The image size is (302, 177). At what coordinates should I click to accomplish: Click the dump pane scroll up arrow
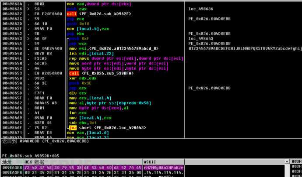[287, 162]
